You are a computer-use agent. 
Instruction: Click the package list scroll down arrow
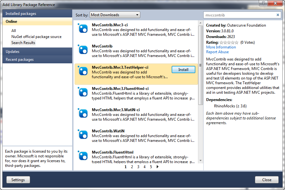[x=200, y=161]
